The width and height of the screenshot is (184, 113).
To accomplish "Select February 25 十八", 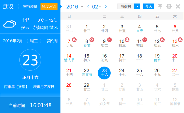I will (140, 72).
